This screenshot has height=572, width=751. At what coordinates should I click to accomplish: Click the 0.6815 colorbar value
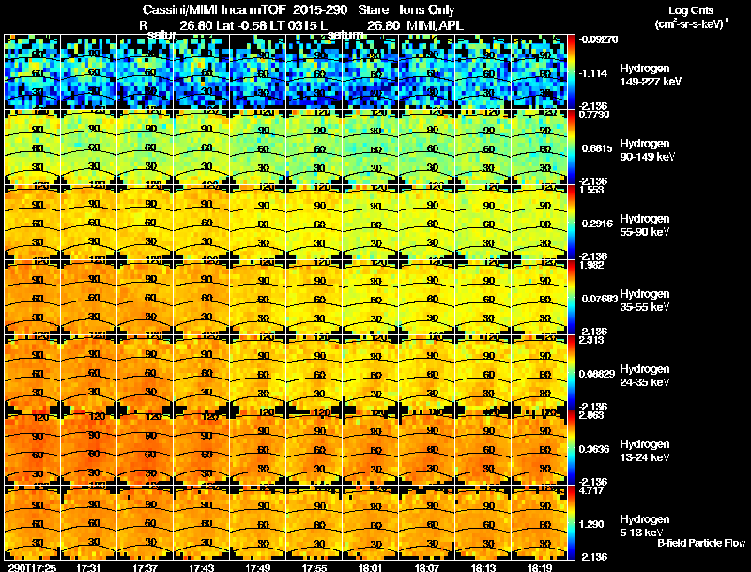pos(597,148)
